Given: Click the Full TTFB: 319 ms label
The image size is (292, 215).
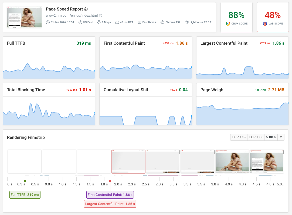Looking at the screenshot, I should click(25, 195).
